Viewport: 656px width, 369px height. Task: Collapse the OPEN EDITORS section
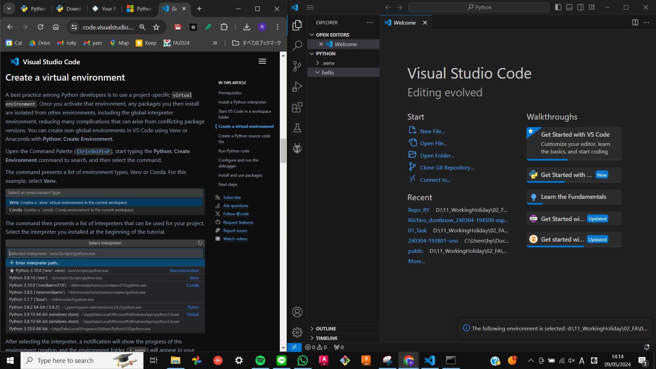343,35
